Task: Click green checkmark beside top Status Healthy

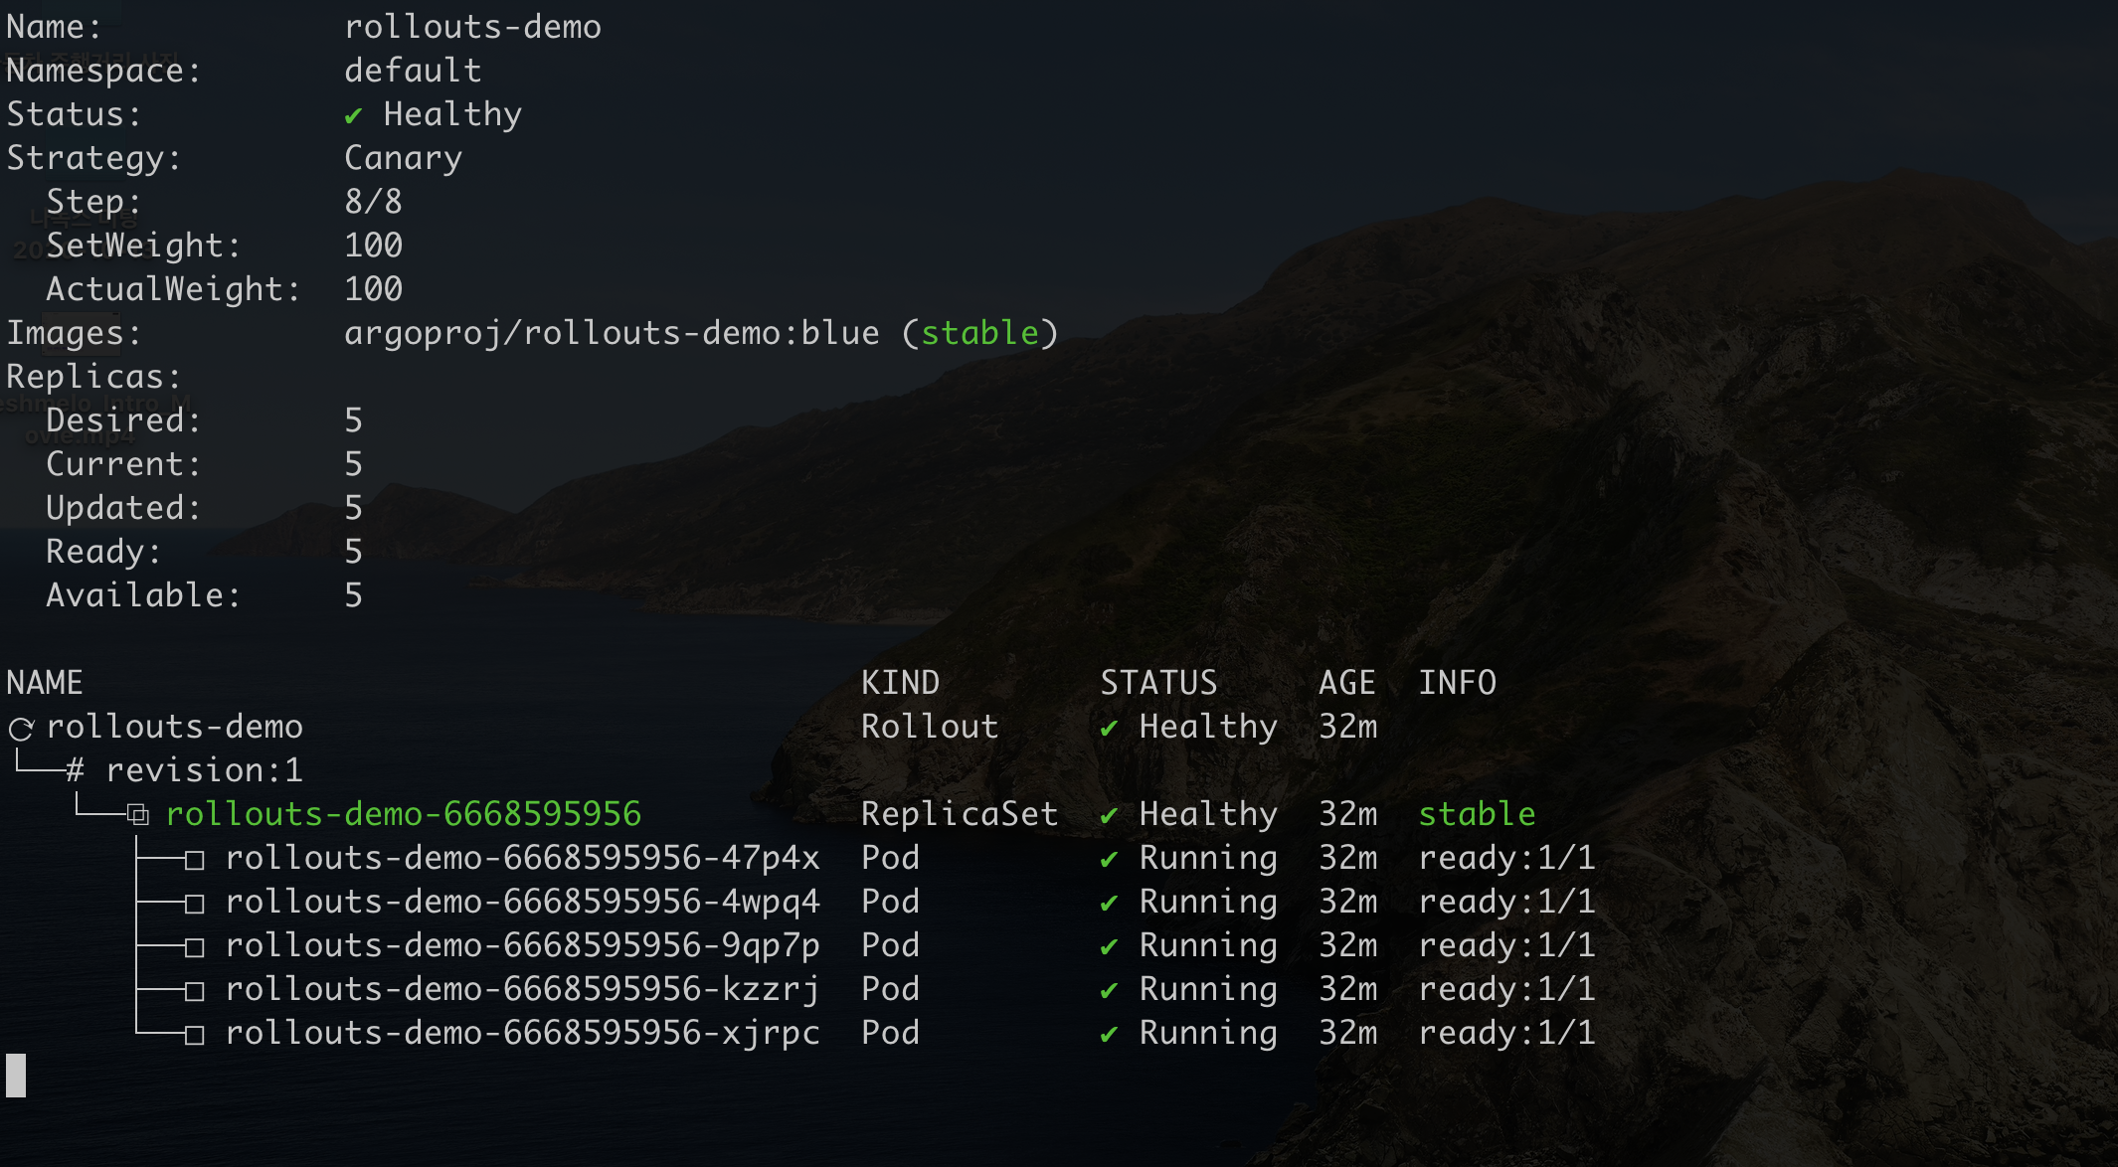Action: tap(353, 116)
